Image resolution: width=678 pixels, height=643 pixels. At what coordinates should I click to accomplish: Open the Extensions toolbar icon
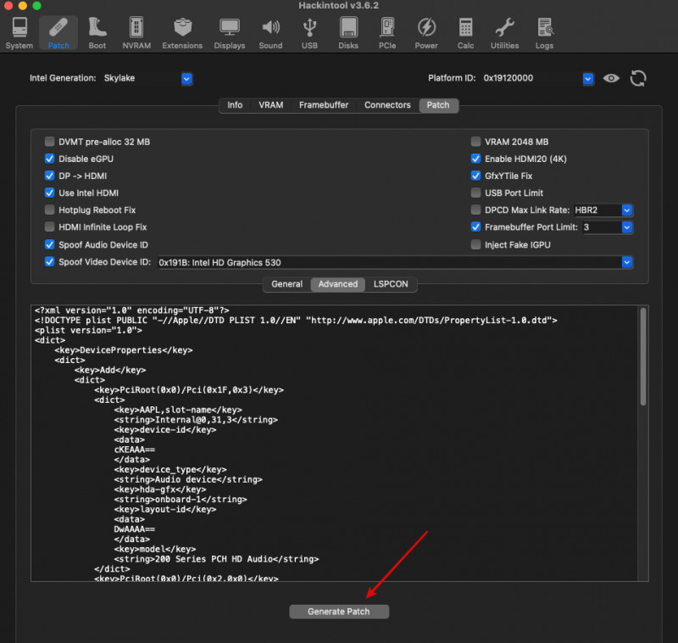point(182,32)
